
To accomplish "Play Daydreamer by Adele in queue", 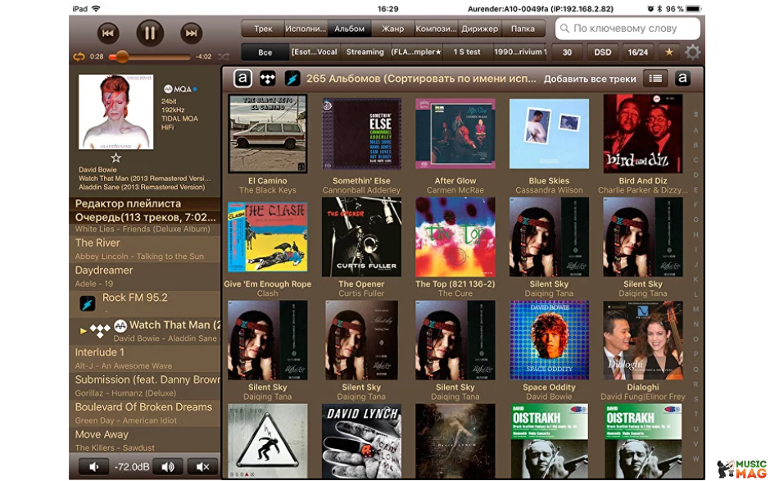I will [145, 276].
